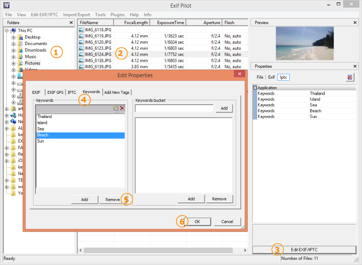The image size is (362, 265).
Task: Click the Keywords bucket text field
Action: point(174,108)
